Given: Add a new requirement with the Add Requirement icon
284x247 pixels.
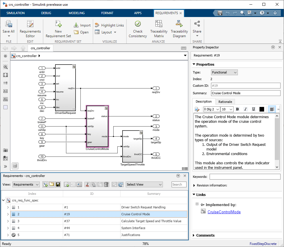Looking at the screenshot, I should click(x=67, y=184).
